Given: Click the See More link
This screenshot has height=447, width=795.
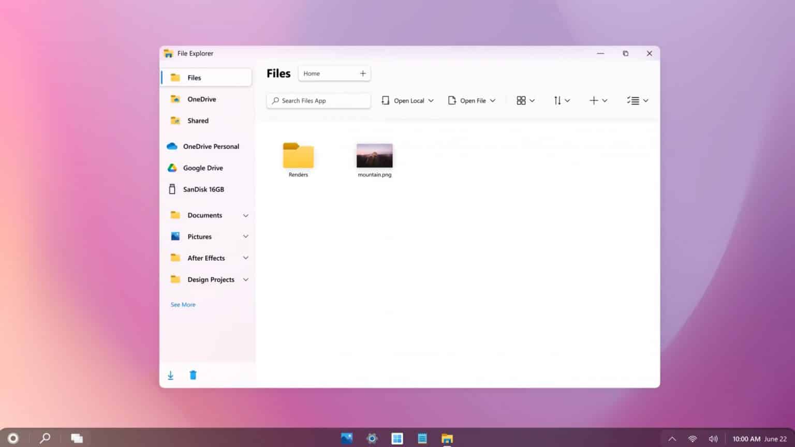Looking at the screenshot, I should pyautogui.click(x=183, y=304).
